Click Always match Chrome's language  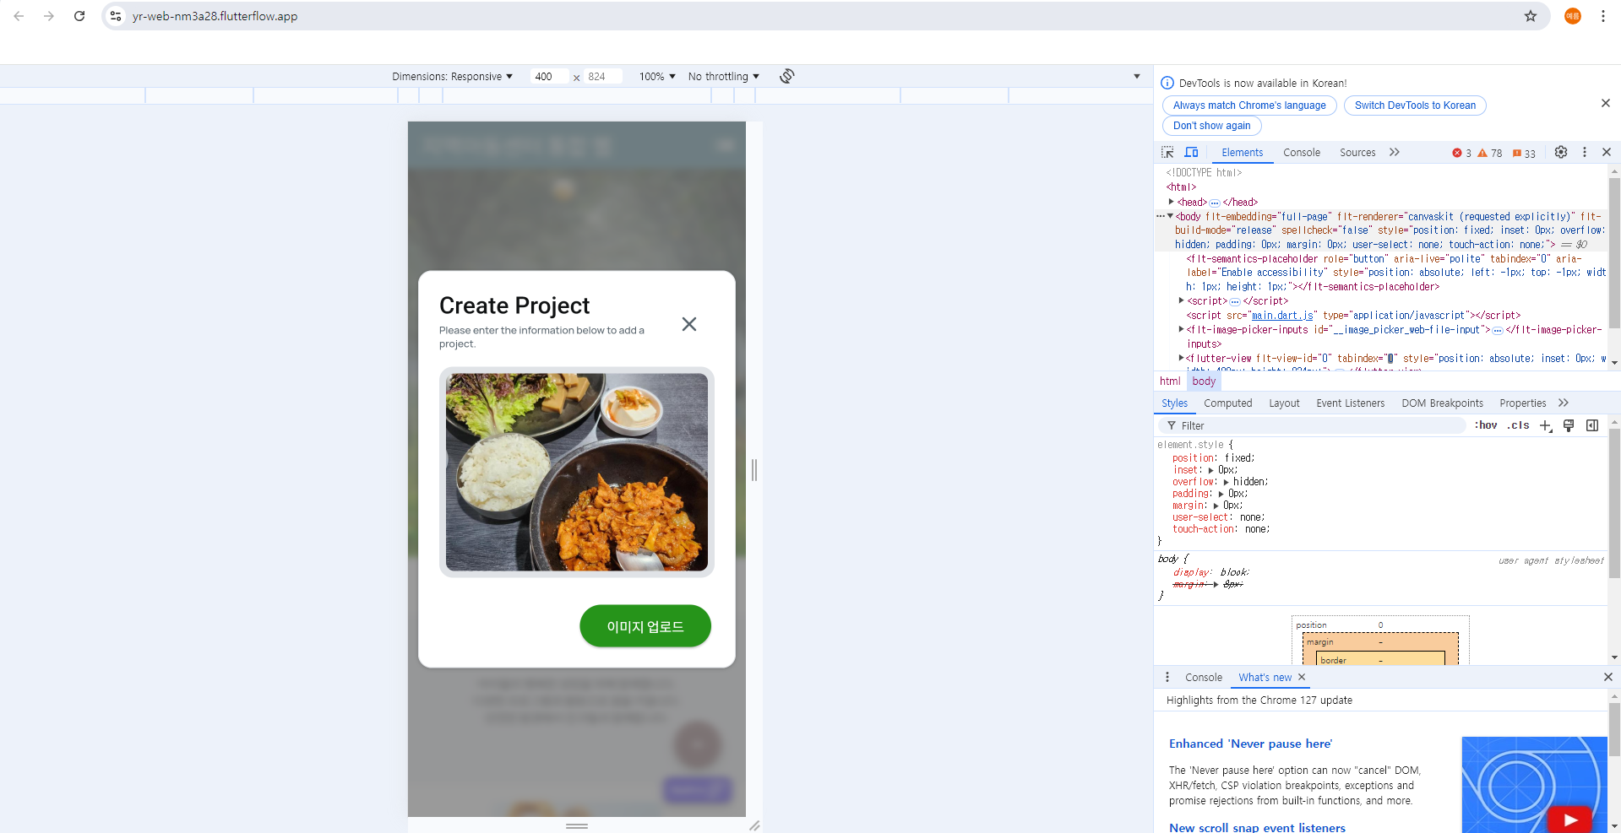tap(1249, 105)
